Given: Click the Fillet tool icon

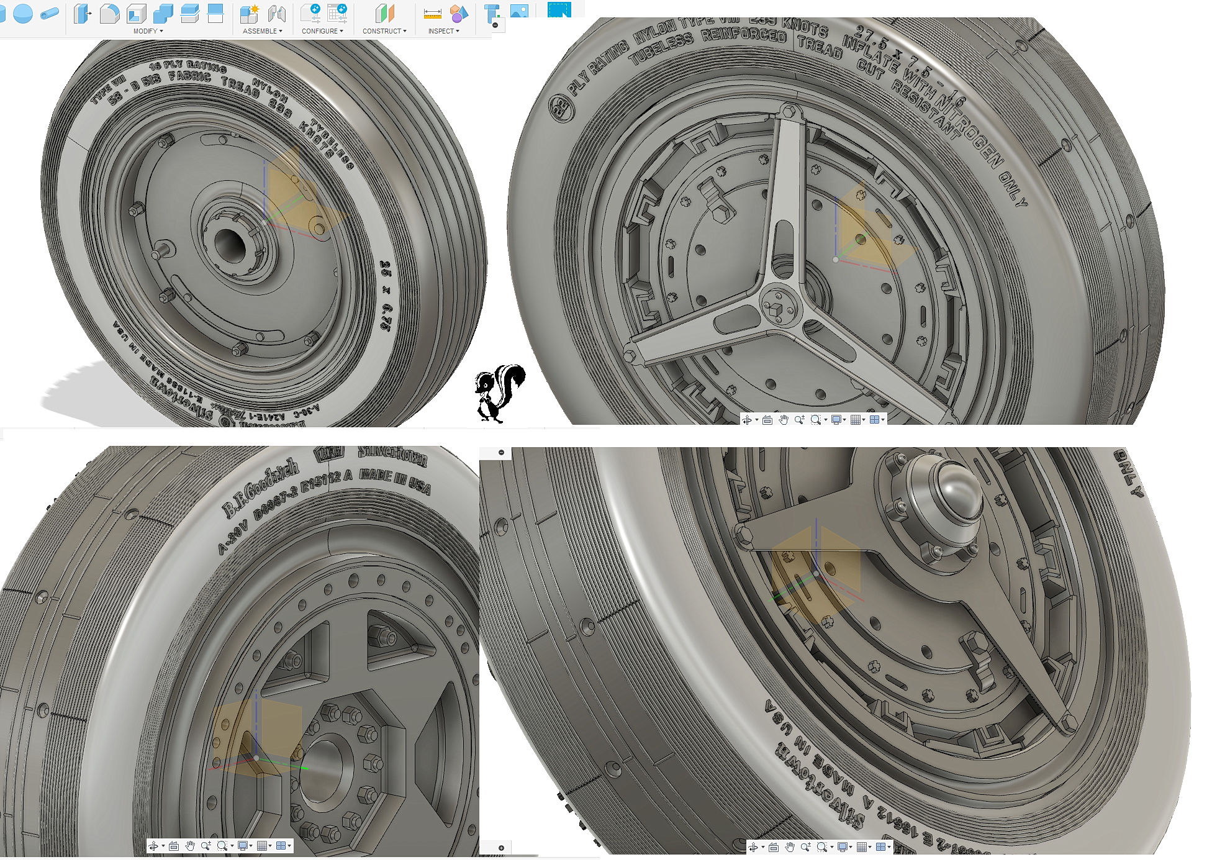Looking at the screenshot, I should pyautogui.click(x=109, y=13).
